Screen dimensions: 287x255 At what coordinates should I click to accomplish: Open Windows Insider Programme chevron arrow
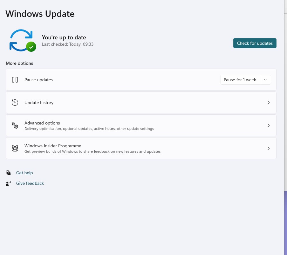pos(268,148)
